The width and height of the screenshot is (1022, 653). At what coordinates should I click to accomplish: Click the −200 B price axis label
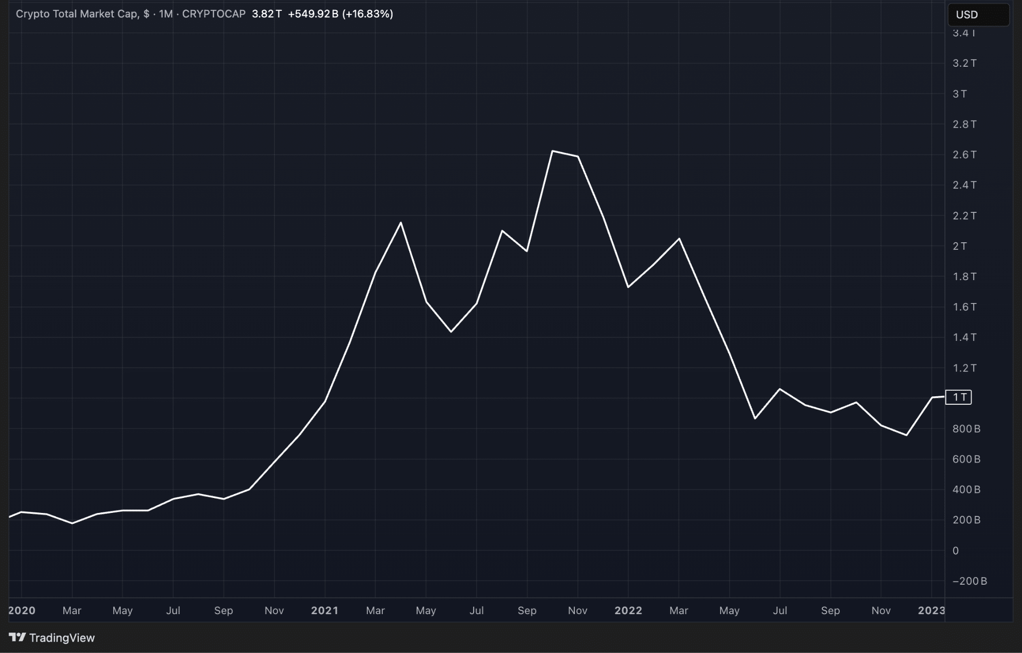click(x=970, y=581)
